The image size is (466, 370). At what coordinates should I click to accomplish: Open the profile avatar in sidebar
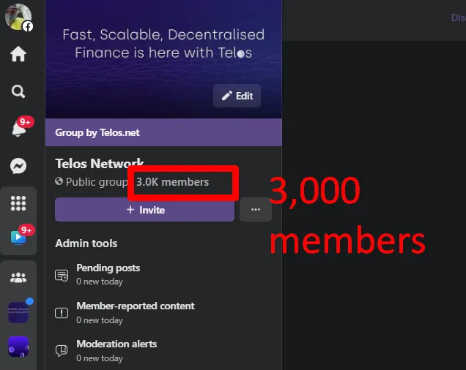(18, 18)
